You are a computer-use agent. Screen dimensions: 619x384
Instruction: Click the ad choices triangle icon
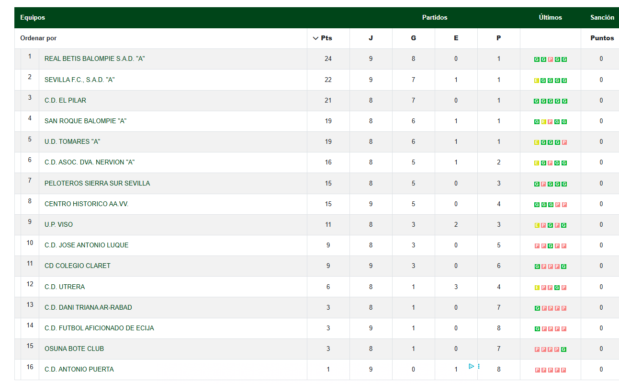(472, 366)
